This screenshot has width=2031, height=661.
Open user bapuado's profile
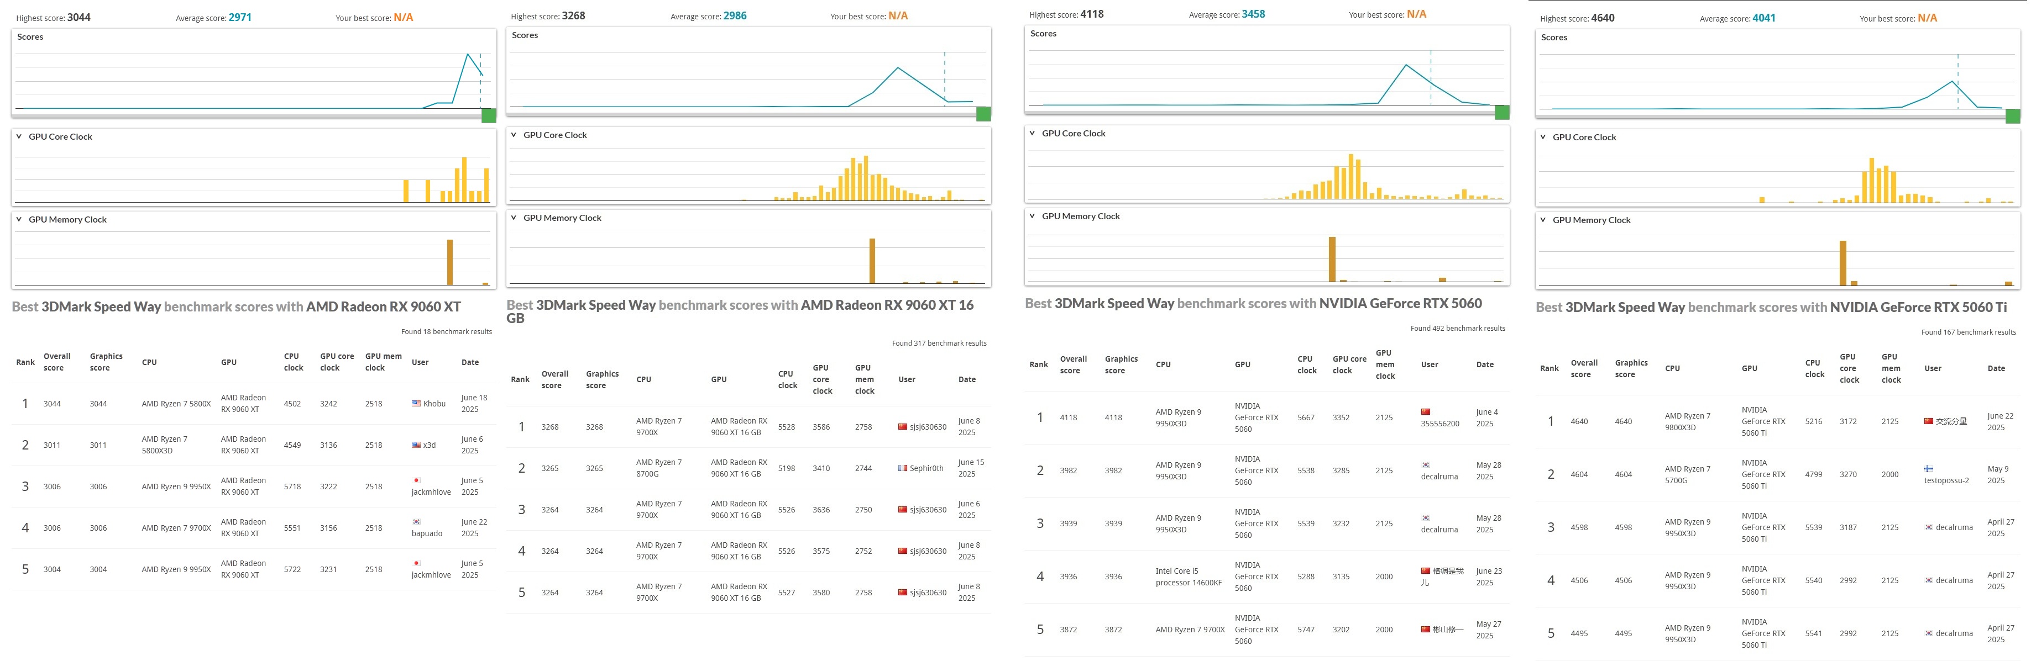click(x=427, y=534)
